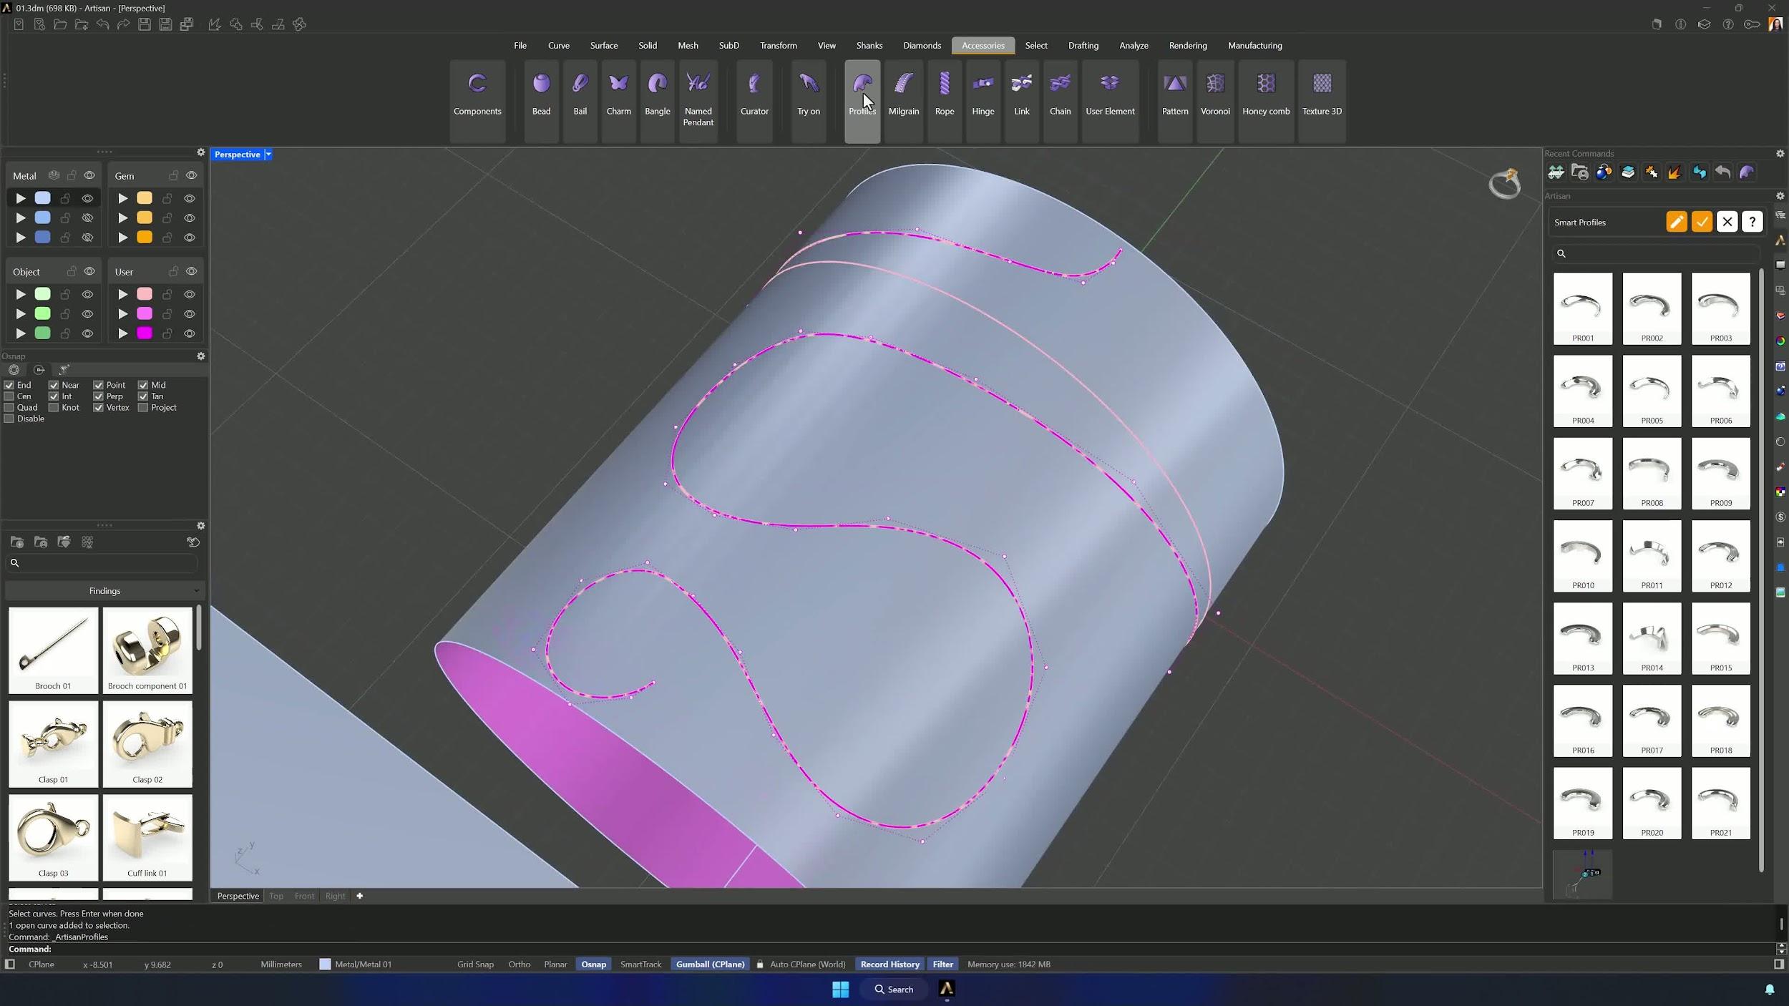Switch to the Top viewport tab
The width and height of the screenshot is (1789, 1006).
click(276, 896)
